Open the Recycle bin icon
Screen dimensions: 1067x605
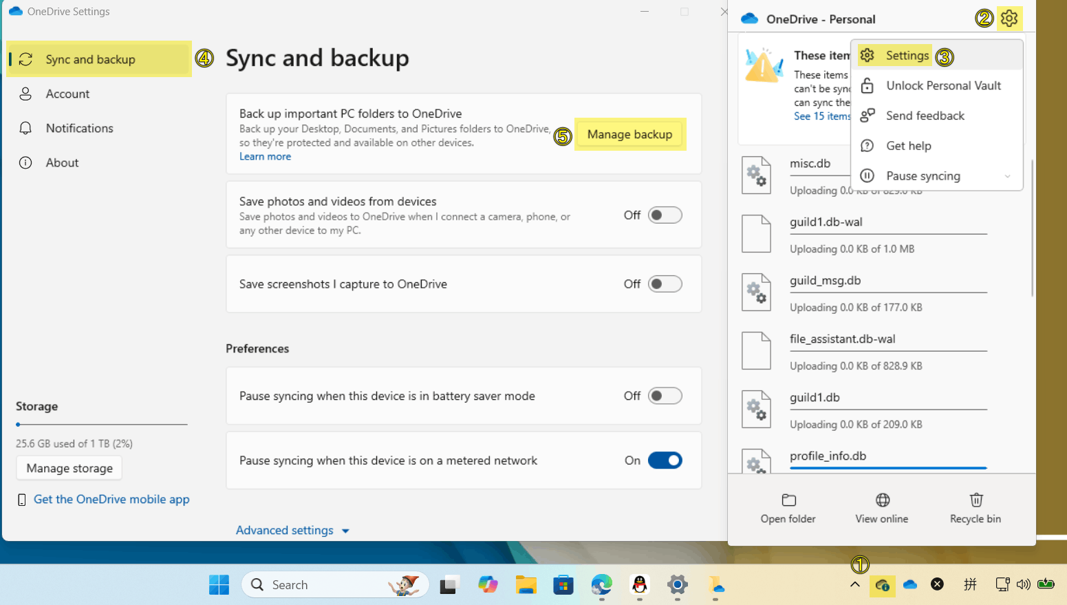pos(976,500)
